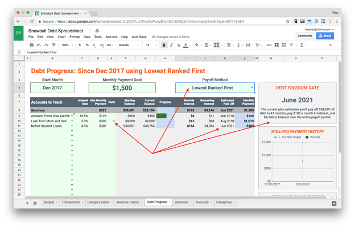The image size is (355, 228).
Task: Open the font size 14 dropdown
Action: pyautogui.click(x=151, y=45)
